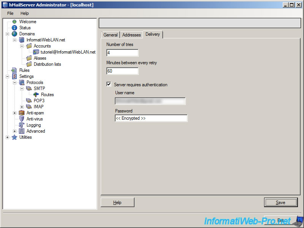Expand the Advanced settings node
Viewport: 304px width, 228px height.
[14, 131]
